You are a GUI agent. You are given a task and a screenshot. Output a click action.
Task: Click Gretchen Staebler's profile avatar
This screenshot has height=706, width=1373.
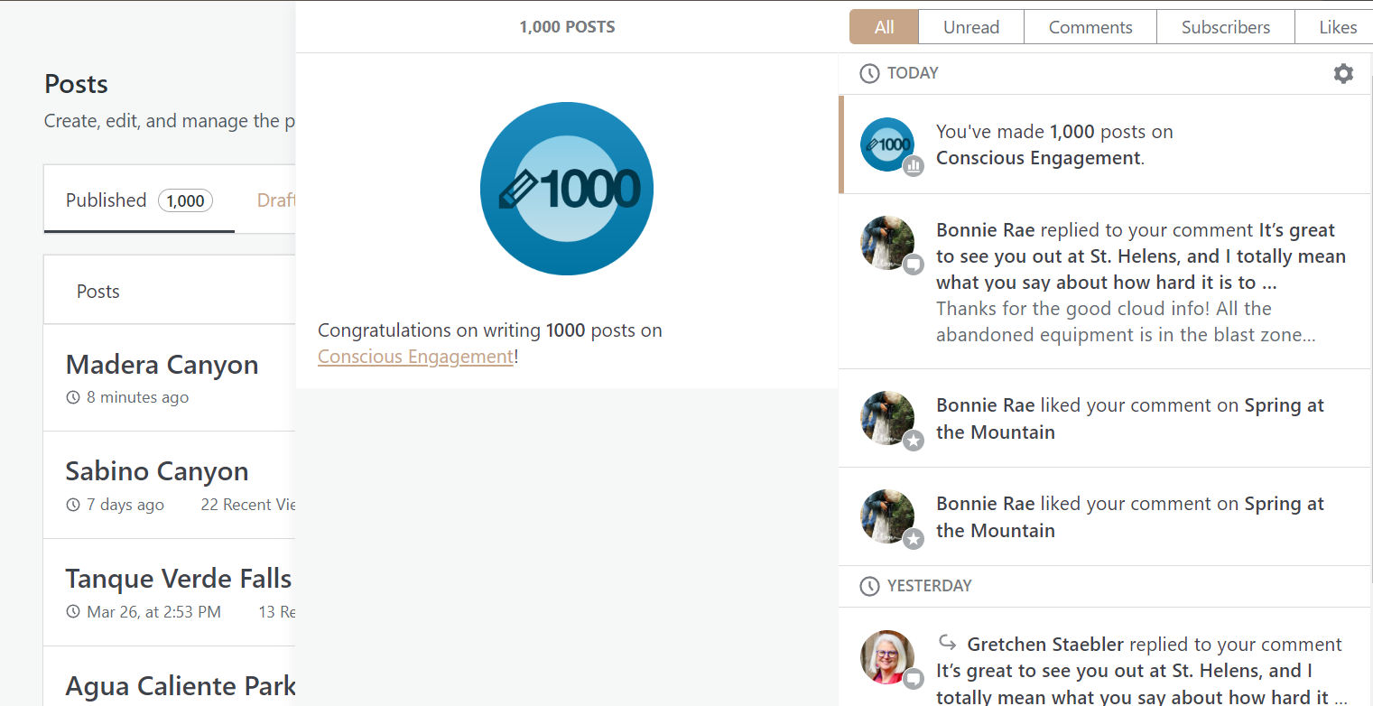pos(886,657)
